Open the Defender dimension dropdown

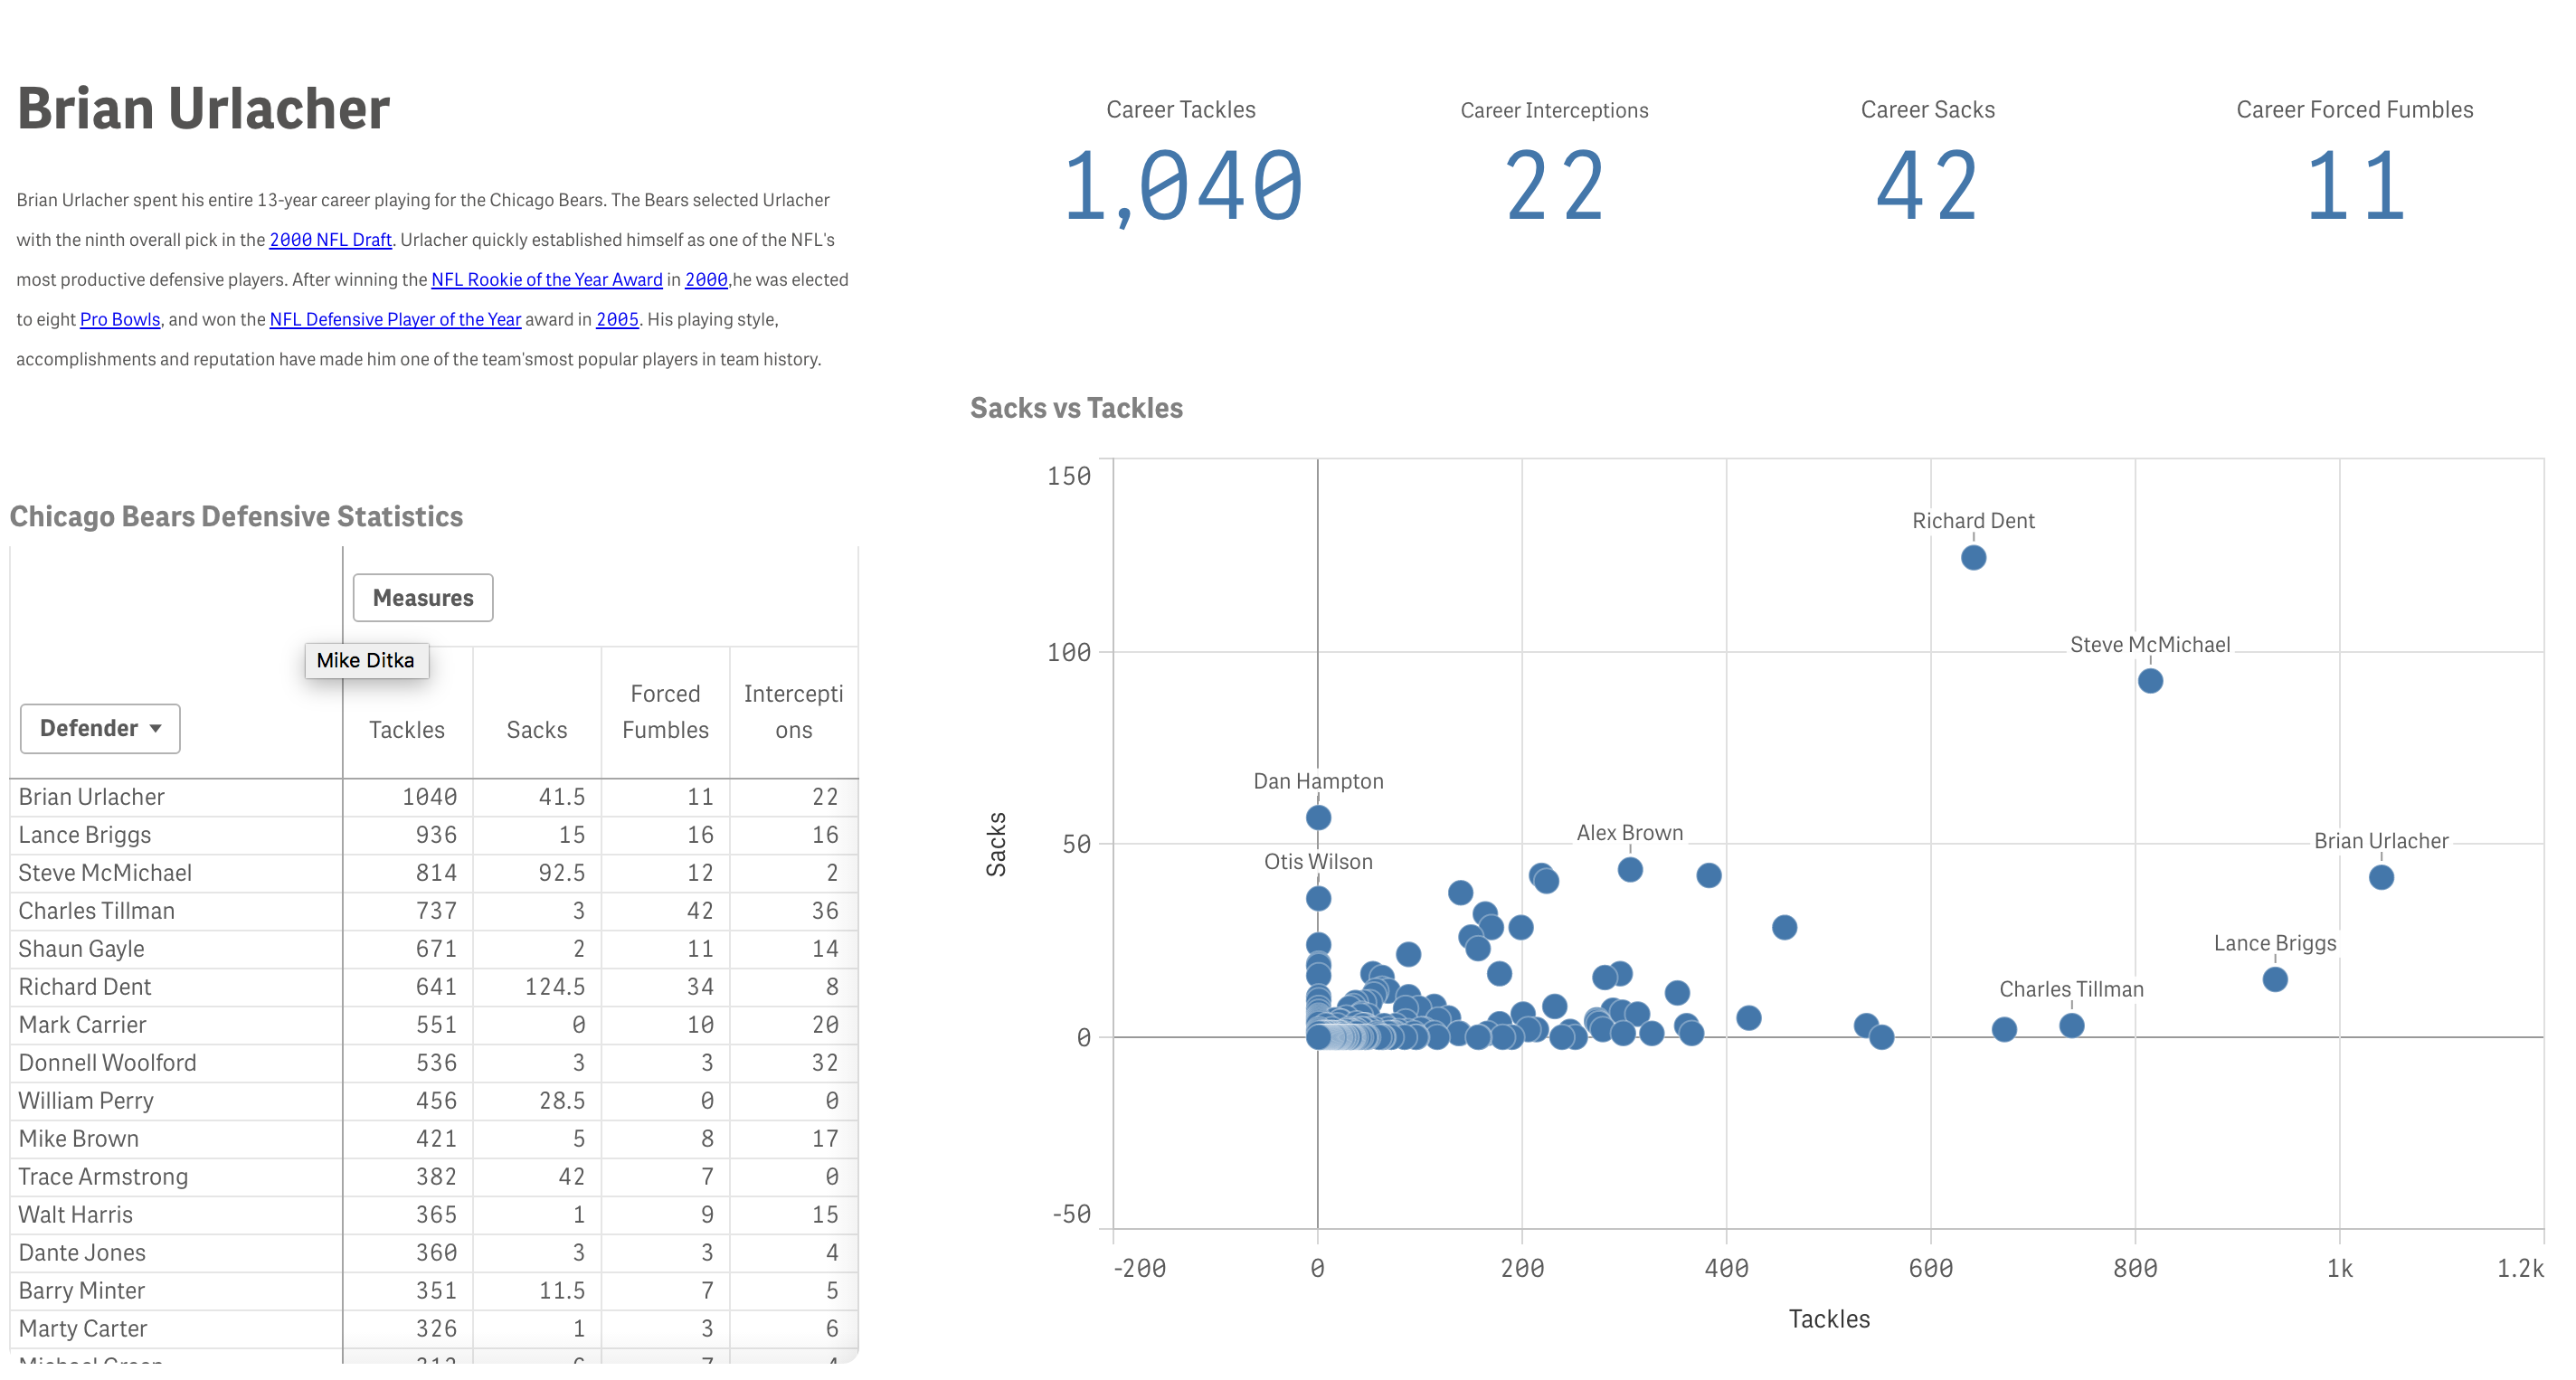point(100,728)
